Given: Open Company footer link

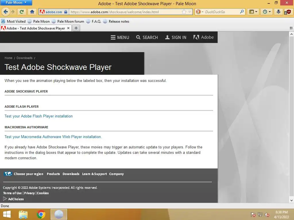Looking at the screenshot, I should (x=117, y=174).
